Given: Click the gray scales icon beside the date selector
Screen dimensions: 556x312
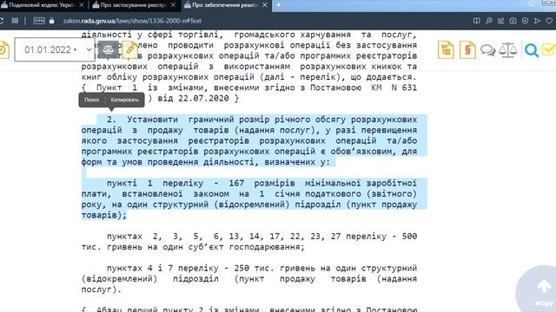Looking at the screenshot, I should 108,50.
